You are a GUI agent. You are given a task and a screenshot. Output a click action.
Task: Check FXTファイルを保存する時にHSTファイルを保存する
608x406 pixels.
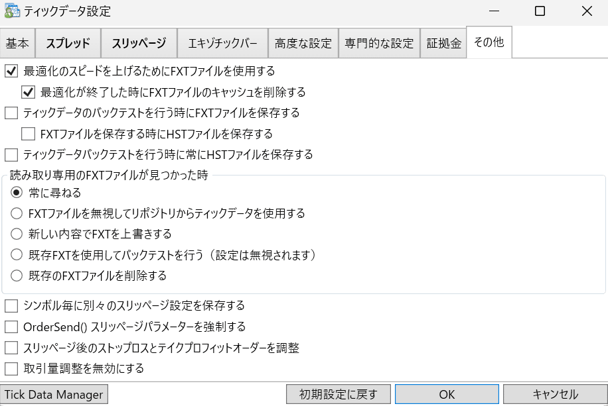(x=27, y=134)
